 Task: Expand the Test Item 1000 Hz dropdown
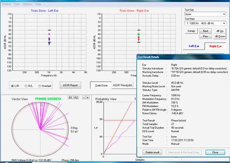point(205,23)
